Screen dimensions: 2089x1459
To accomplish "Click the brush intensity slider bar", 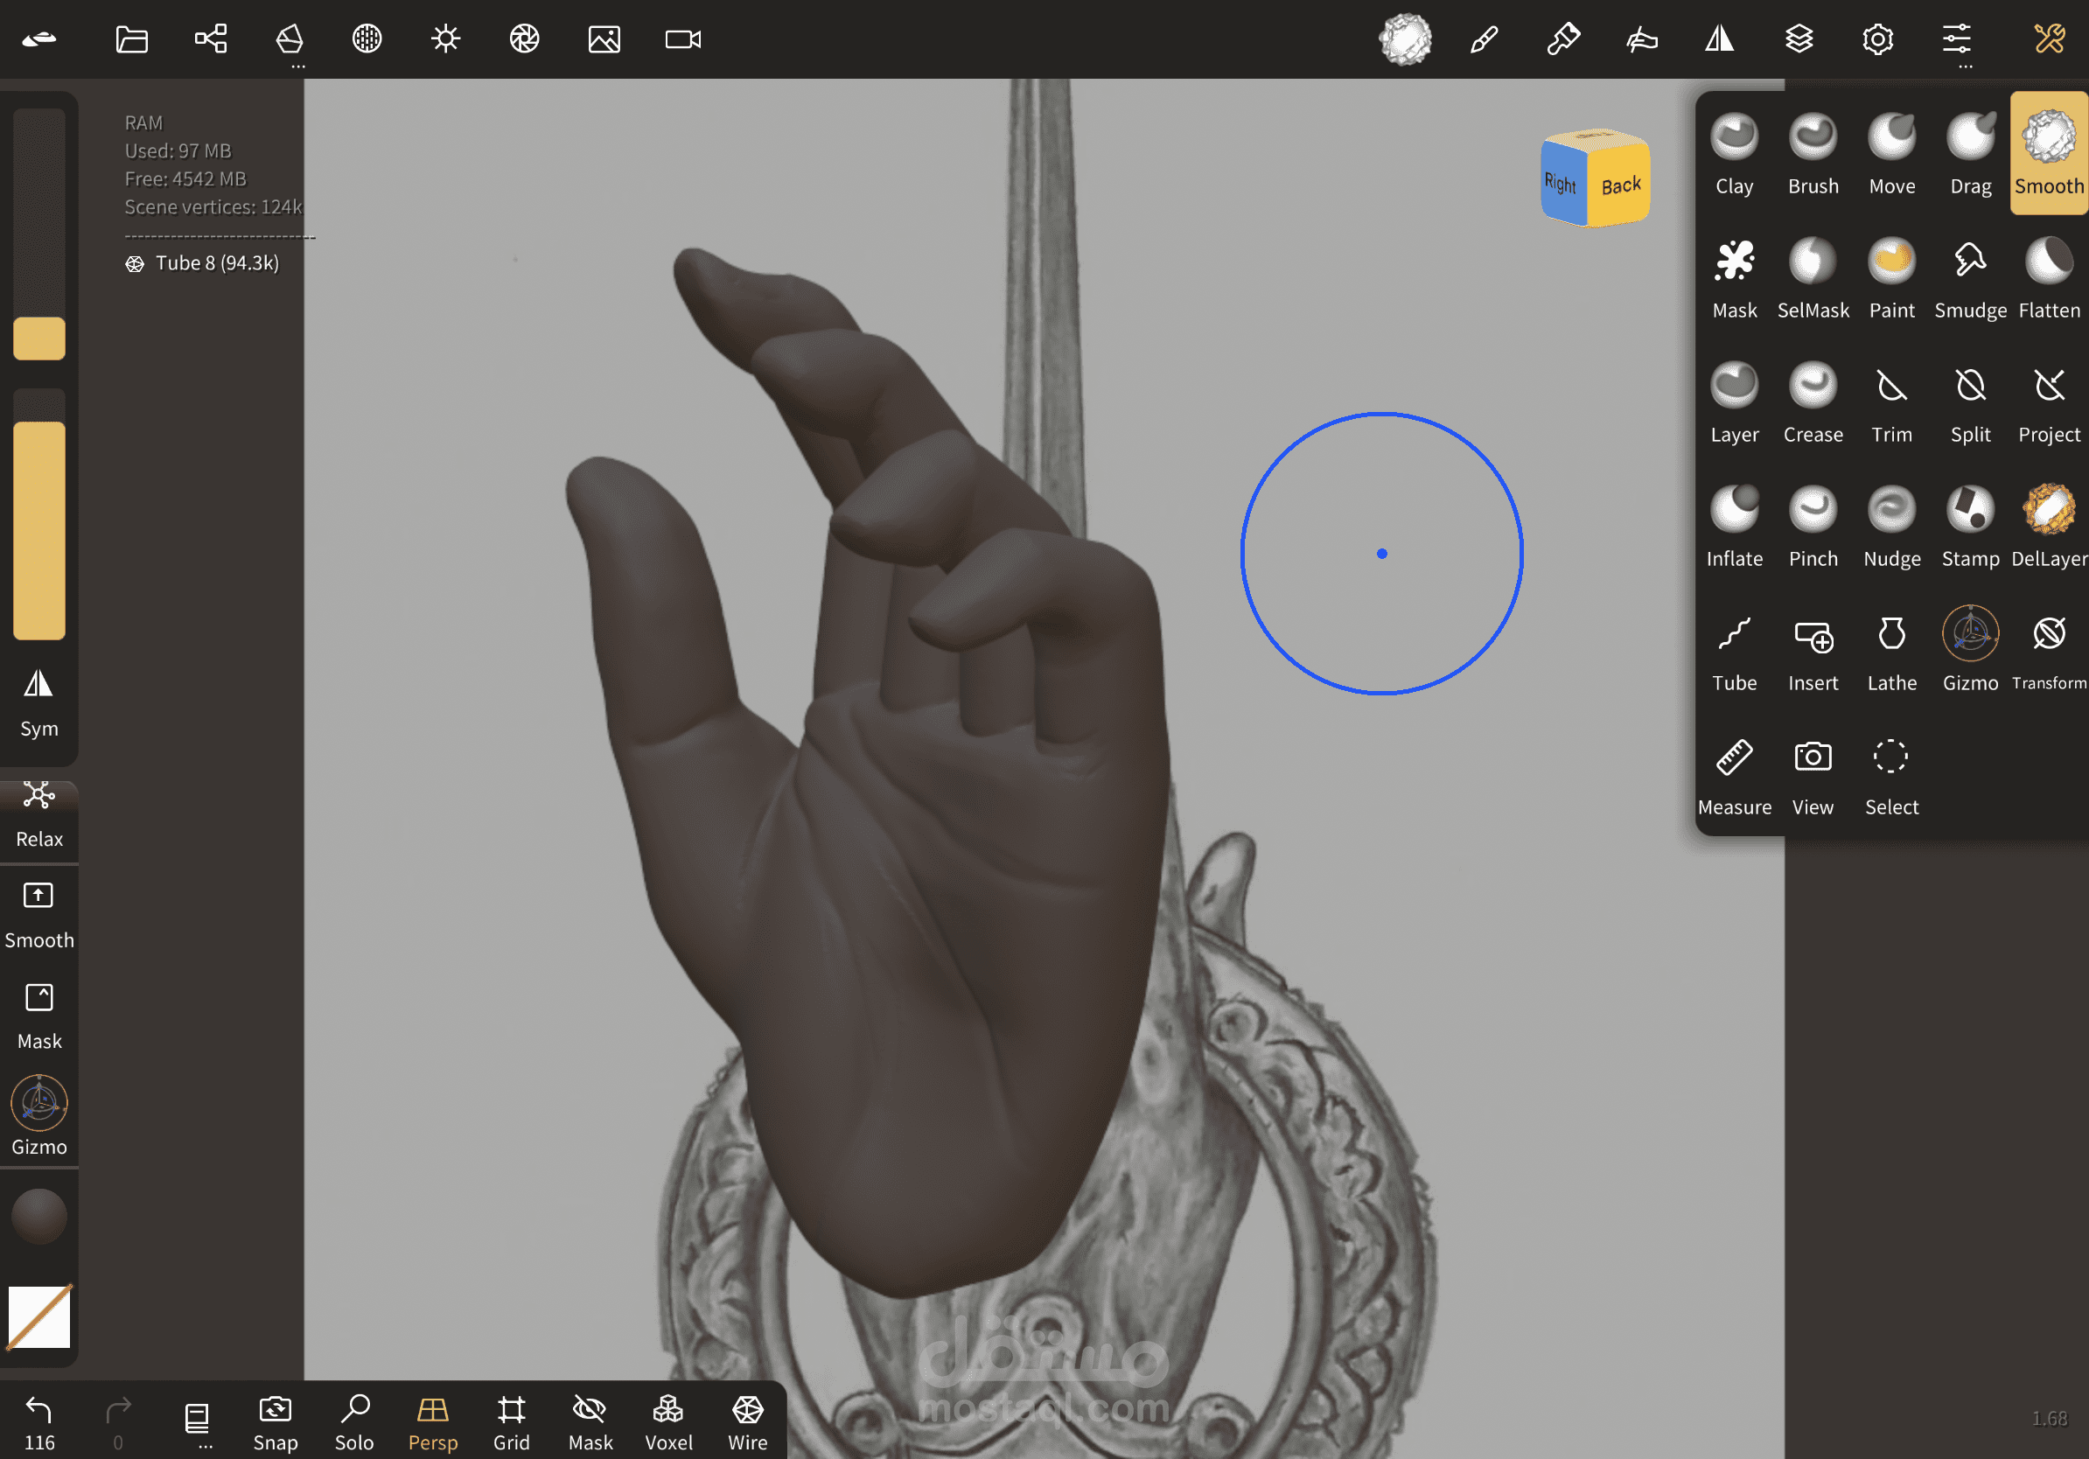I will (39, 527).
